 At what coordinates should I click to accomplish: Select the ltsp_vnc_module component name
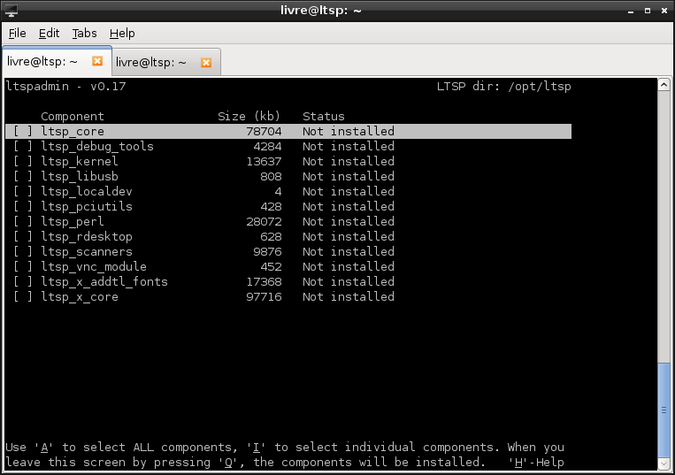[94, 267]
